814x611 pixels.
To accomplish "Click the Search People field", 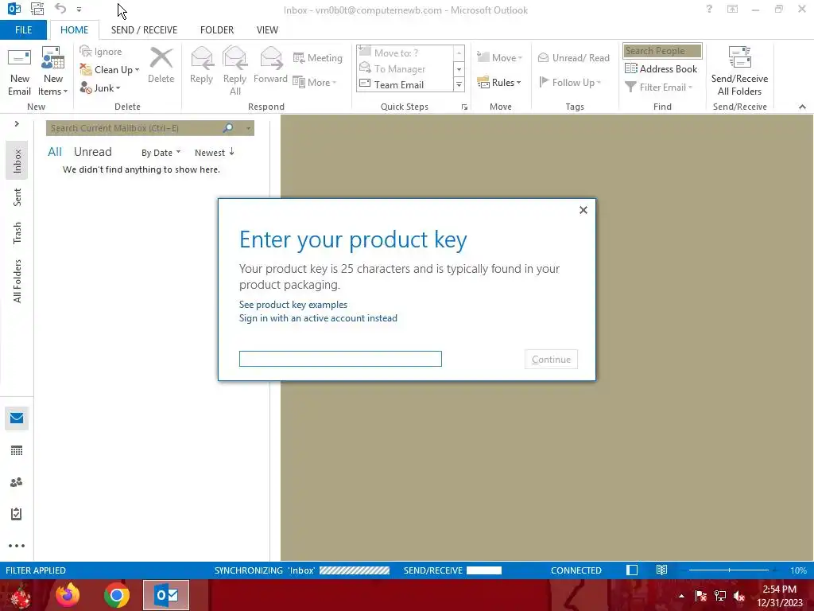I will tap(662, 50).
